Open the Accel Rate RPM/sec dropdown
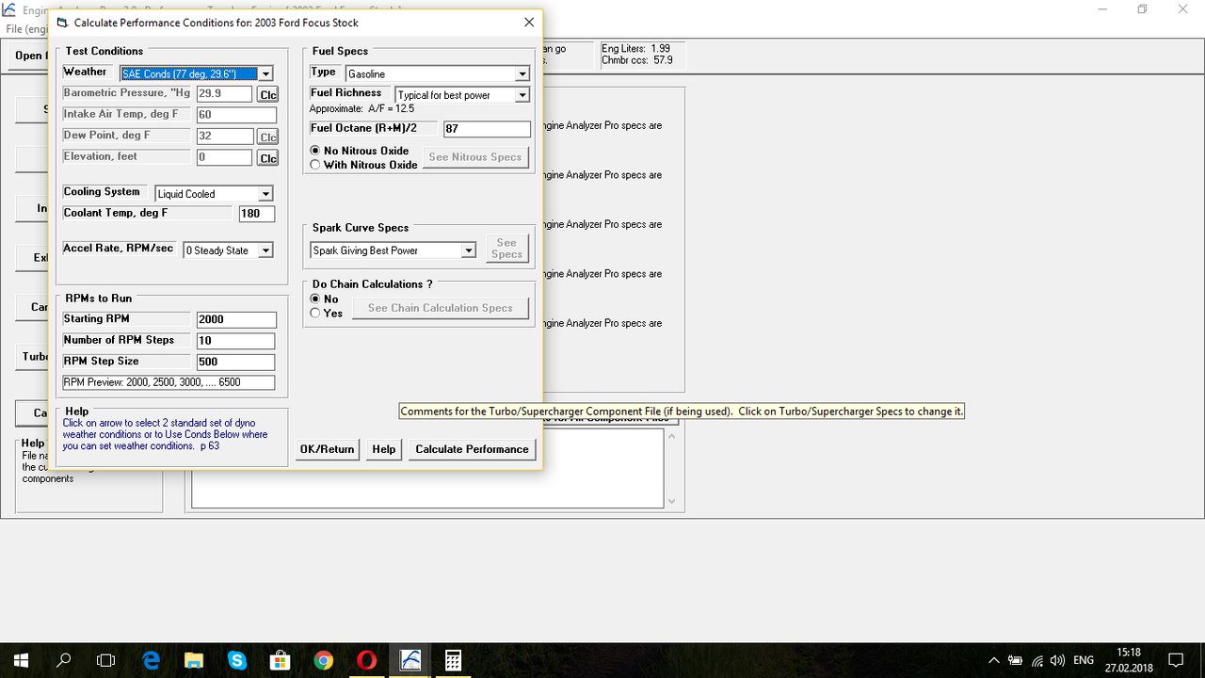The height and width of the screenshot is (678, 1205). coord(265,250)
